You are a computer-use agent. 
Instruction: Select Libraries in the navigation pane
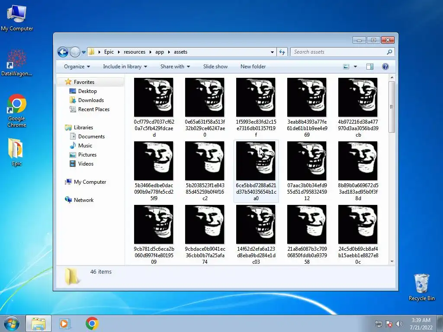[83, 128]
